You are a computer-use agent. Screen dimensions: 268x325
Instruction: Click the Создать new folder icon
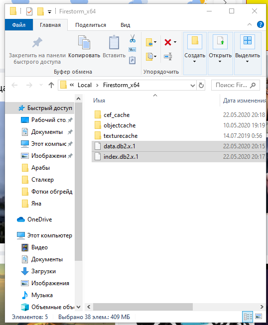(x=195, y=42)
